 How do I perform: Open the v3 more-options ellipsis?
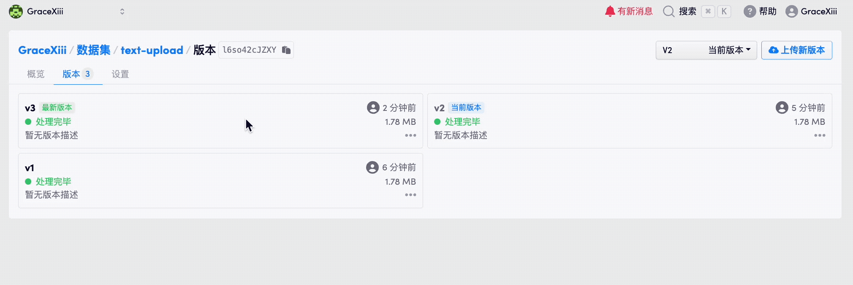pyautogui.click(x=410, y=135)
